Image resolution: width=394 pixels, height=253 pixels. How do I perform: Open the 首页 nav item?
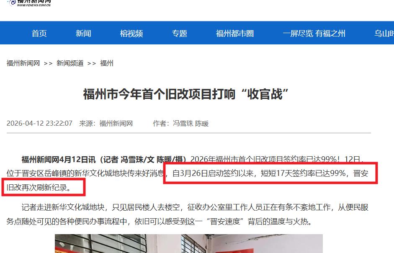tap(39, 33)
